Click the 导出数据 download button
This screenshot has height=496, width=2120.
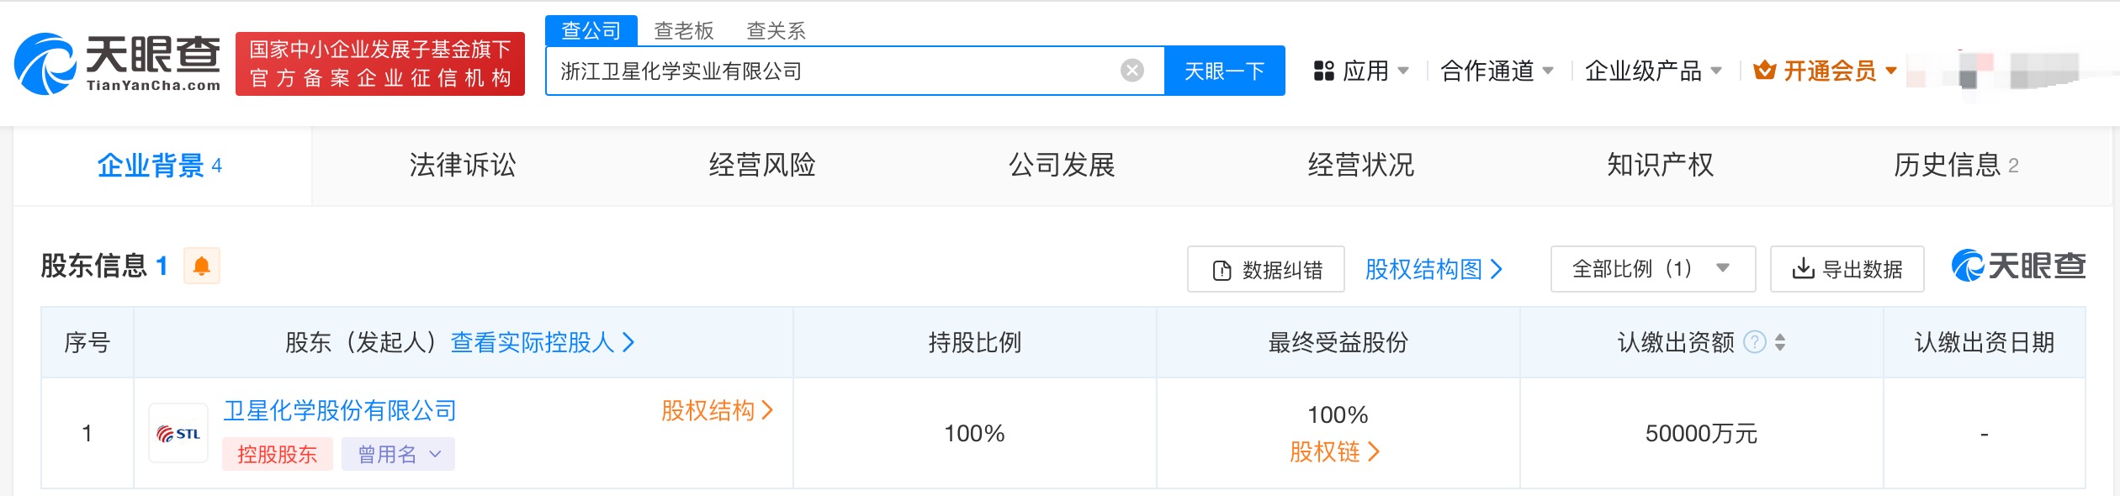pos(1847,269)
